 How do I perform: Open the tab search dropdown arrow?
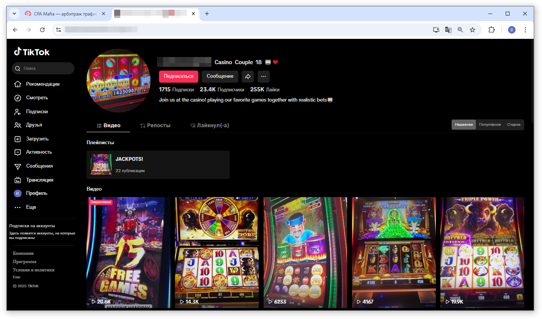point(14,14)
